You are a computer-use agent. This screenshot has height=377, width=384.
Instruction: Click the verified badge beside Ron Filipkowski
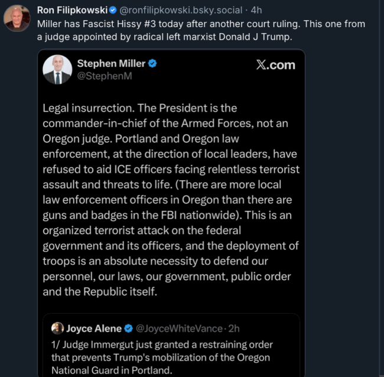113,10
